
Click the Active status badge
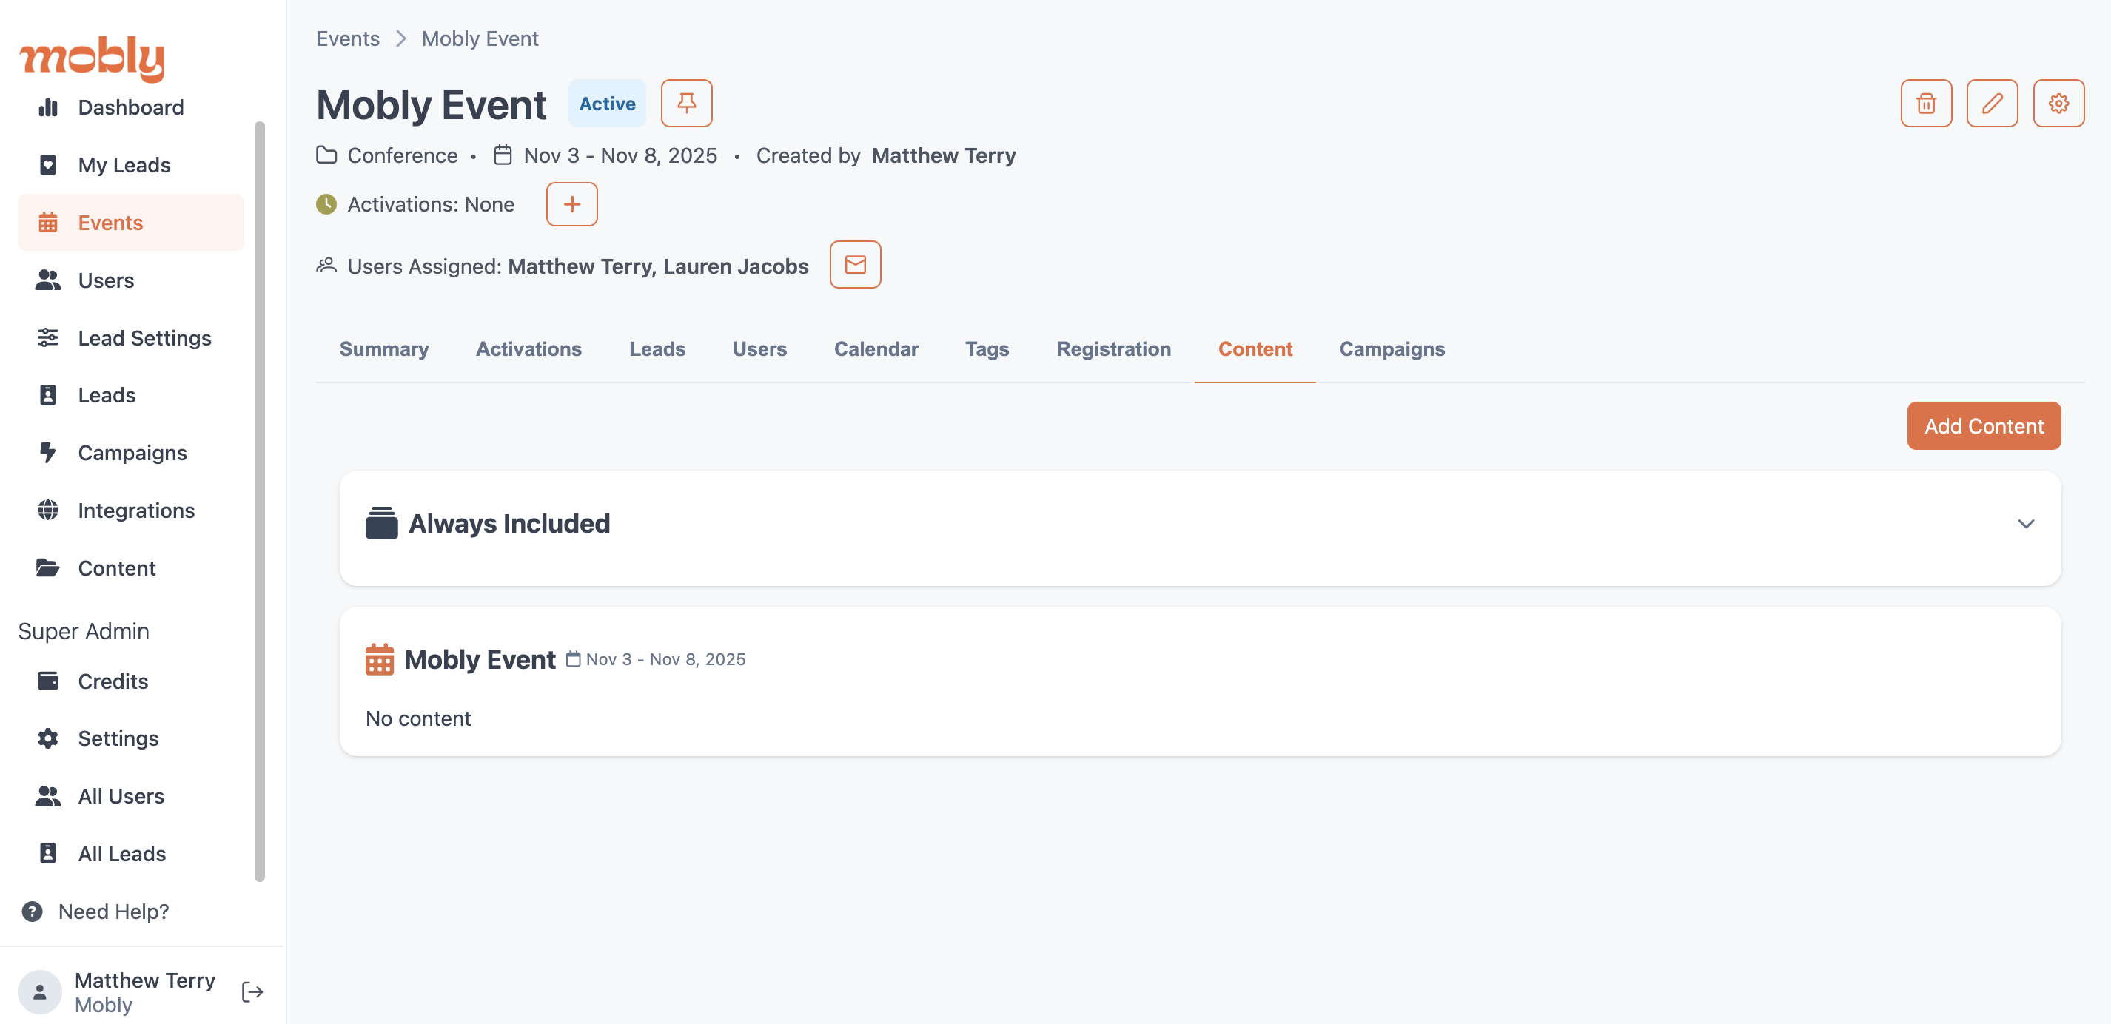(x=606, y=104)
